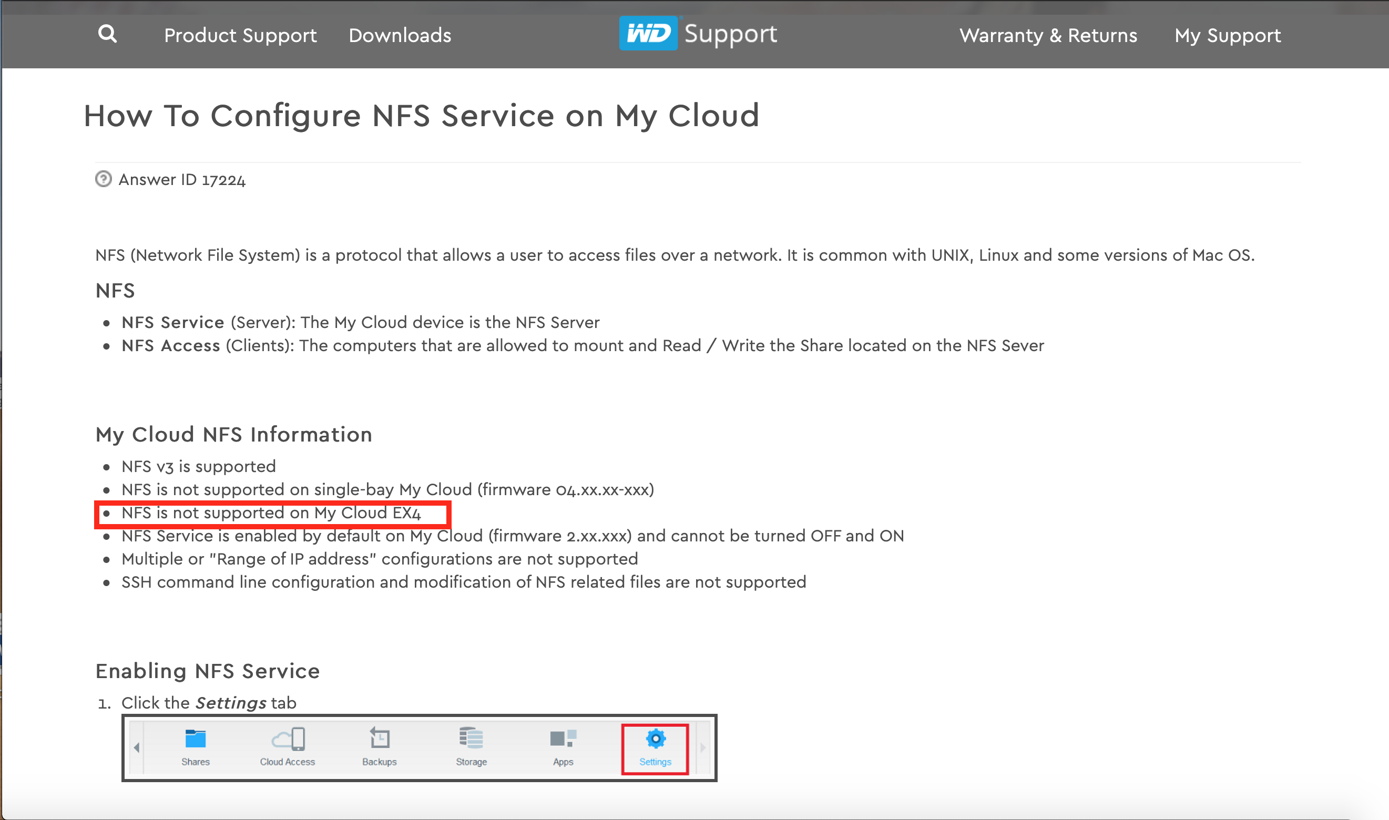Viewport: 1389px width, 820px height.
Task: Click the search magnifier icon
Action: point(107,34)
